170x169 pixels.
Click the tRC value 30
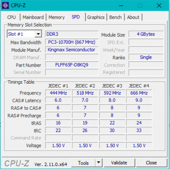pos(112,130)
